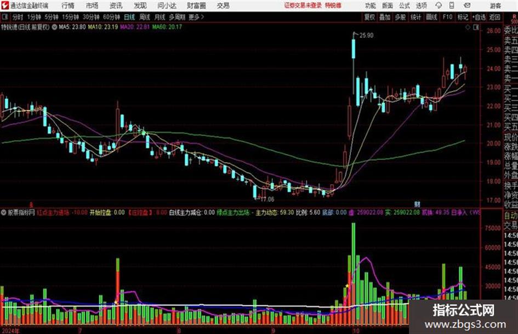Open the 问小达 menu
Screen dimensions: 518x334
click(167, 5)
